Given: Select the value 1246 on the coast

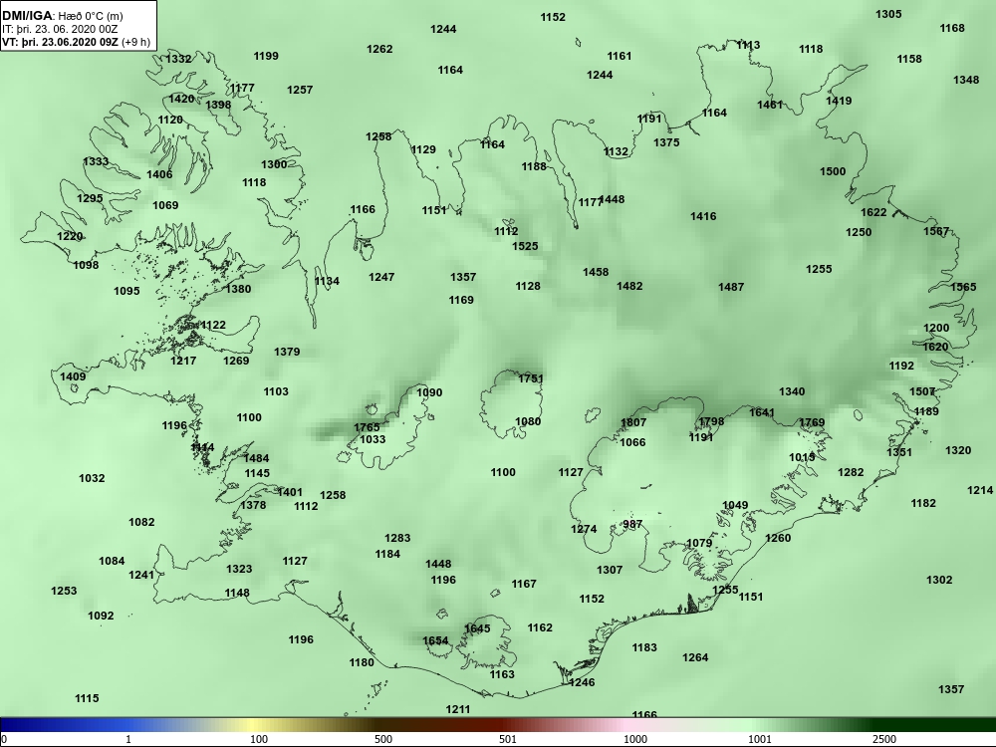Looking at the screenshot, I should [582, 683].
